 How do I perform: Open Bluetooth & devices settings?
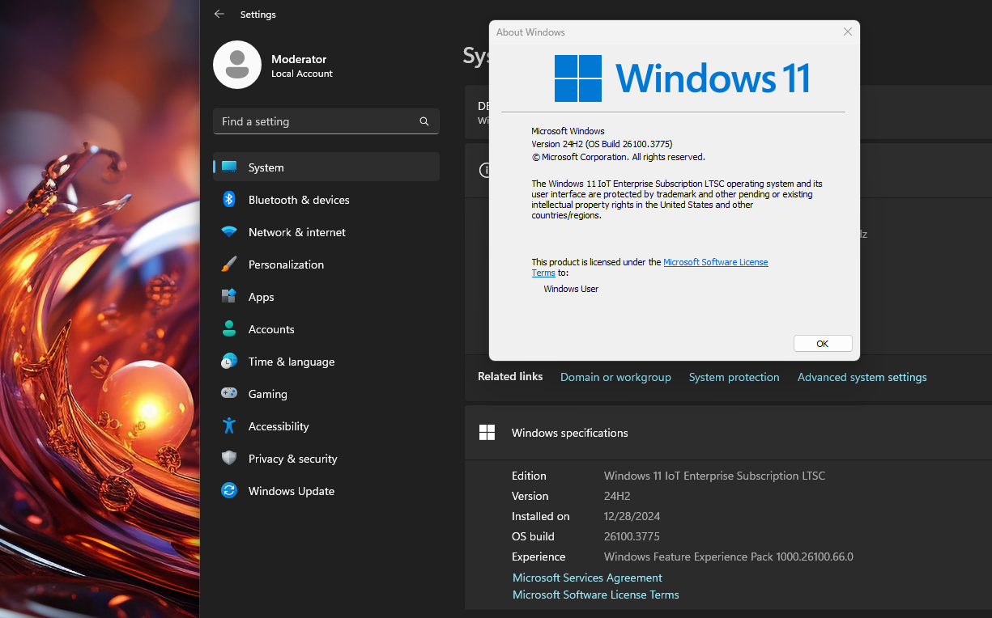[326, 200]
